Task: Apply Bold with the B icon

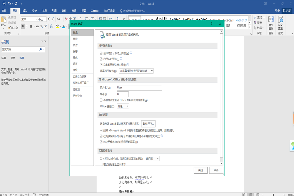Action: [x=23, y=26]
